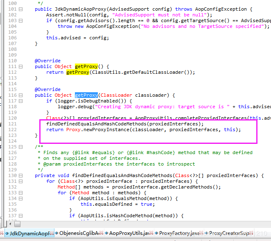Click the '@param proxiedInterfaces' comment on line 128
This screenshot has width=271, height=241.
78,164
